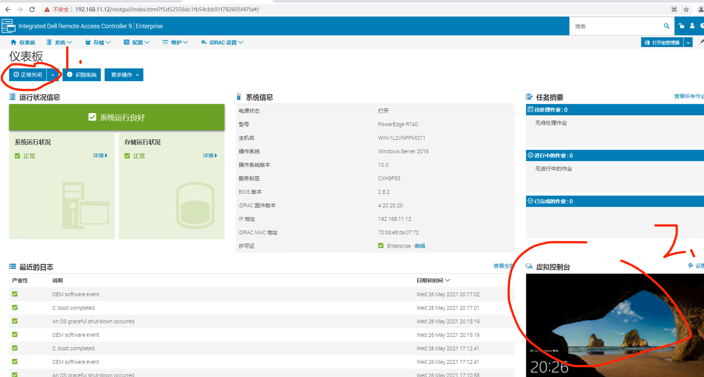The width and height of the screenshot is (704, 377).
Task: Click the in-progress jobs check icon
Action: 530,155
